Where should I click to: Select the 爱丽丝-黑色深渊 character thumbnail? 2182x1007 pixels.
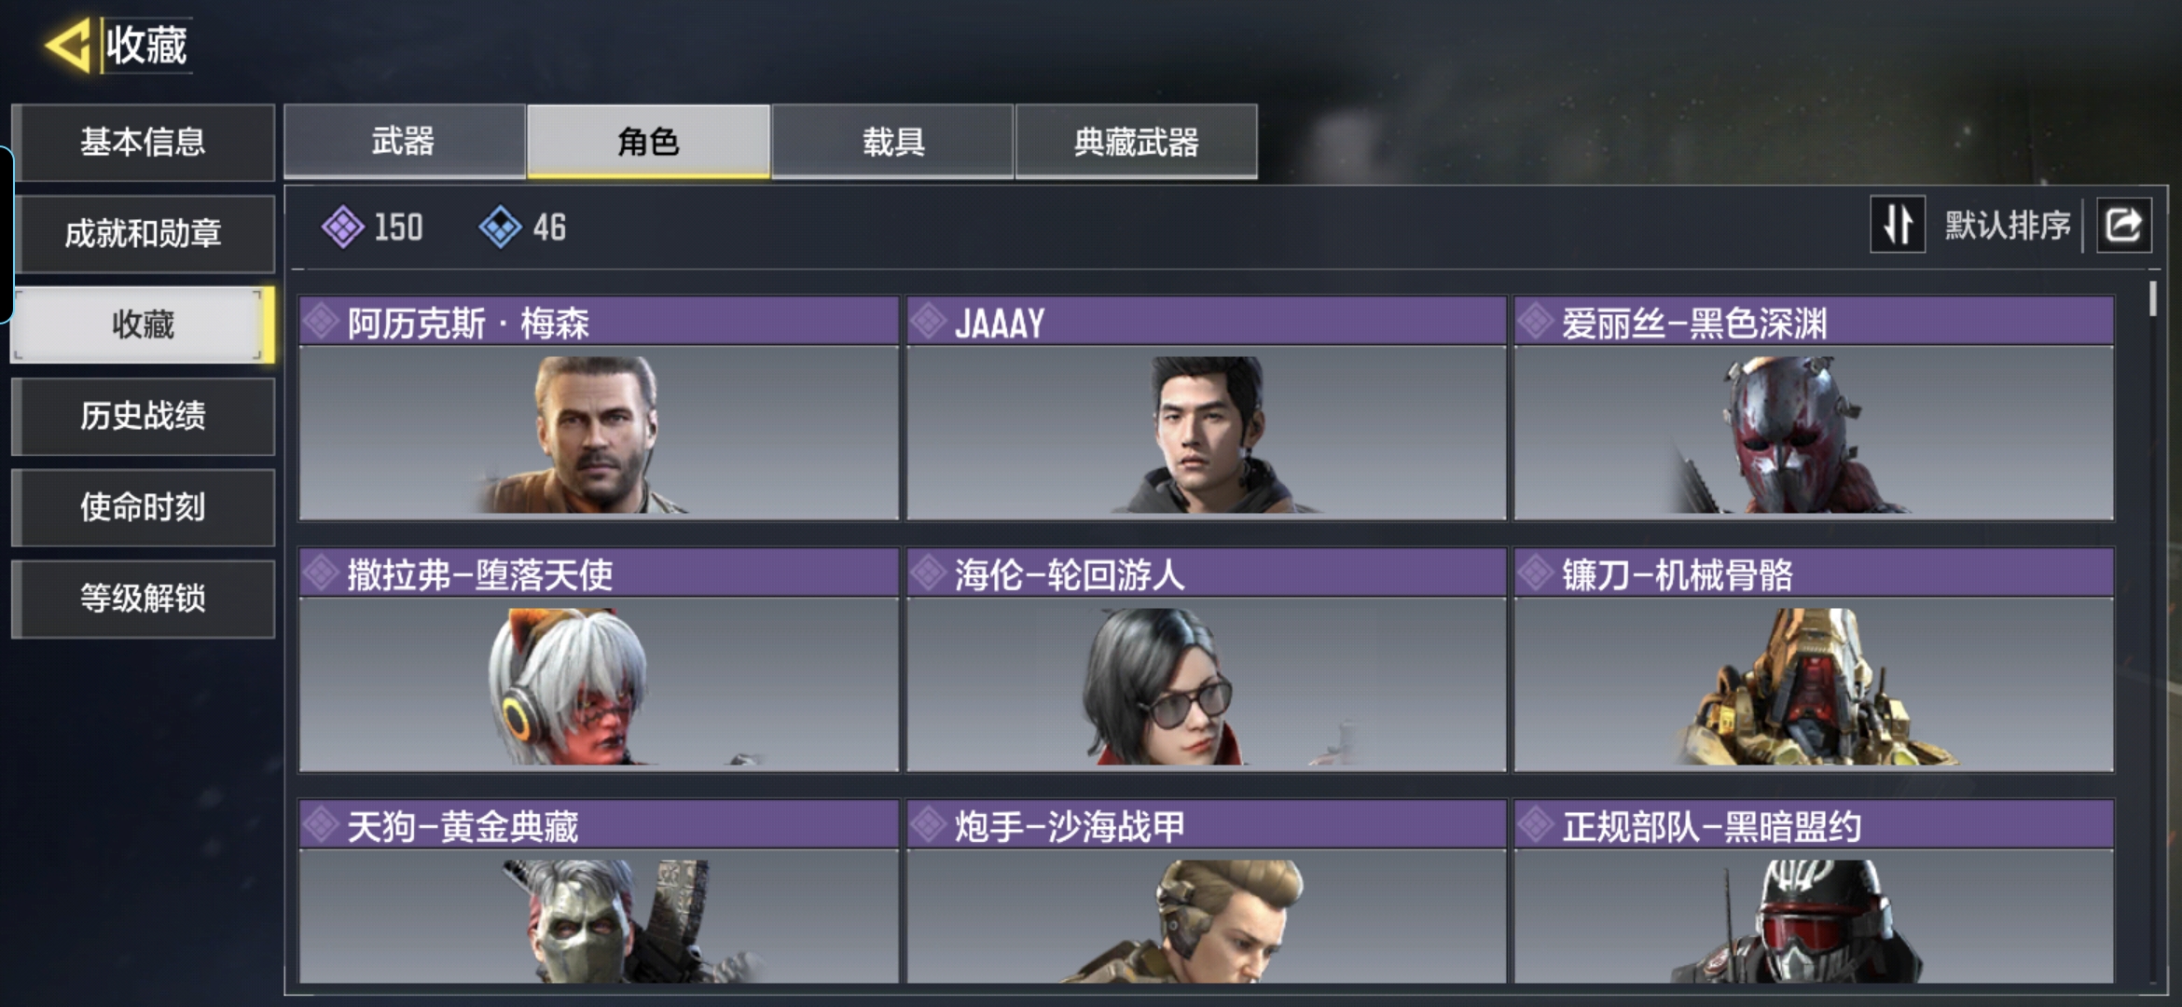pyautogui.click(x=1814, y=433)
